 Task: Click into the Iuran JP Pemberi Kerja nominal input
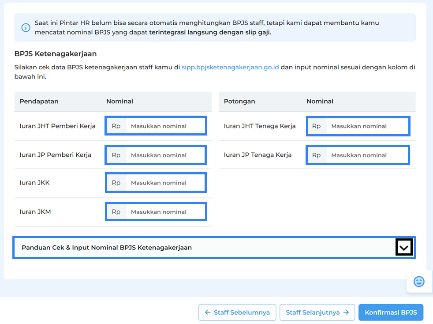point(165,155)
